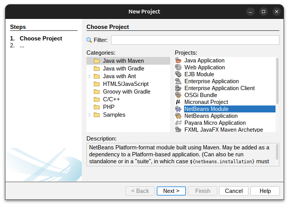
Task: Select the Micronaut Project mu icon
Action: (x=178, y=102)
